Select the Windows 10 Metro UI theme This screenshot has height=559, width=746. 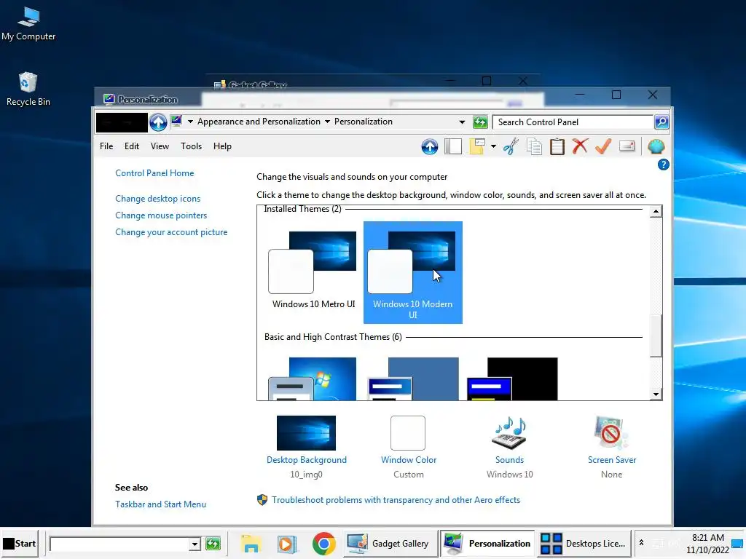(x=313, y=272)
